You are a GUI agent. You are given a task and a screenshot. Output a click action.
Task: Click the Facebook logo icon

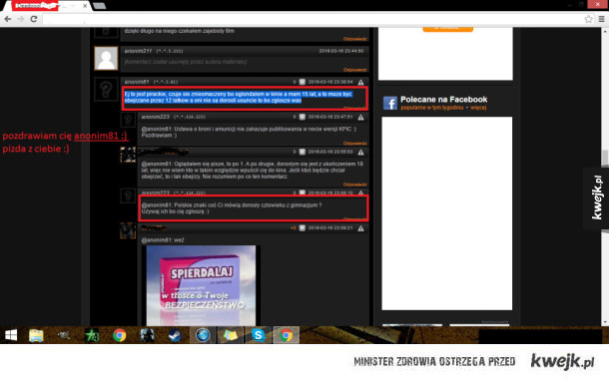point(390,103)
